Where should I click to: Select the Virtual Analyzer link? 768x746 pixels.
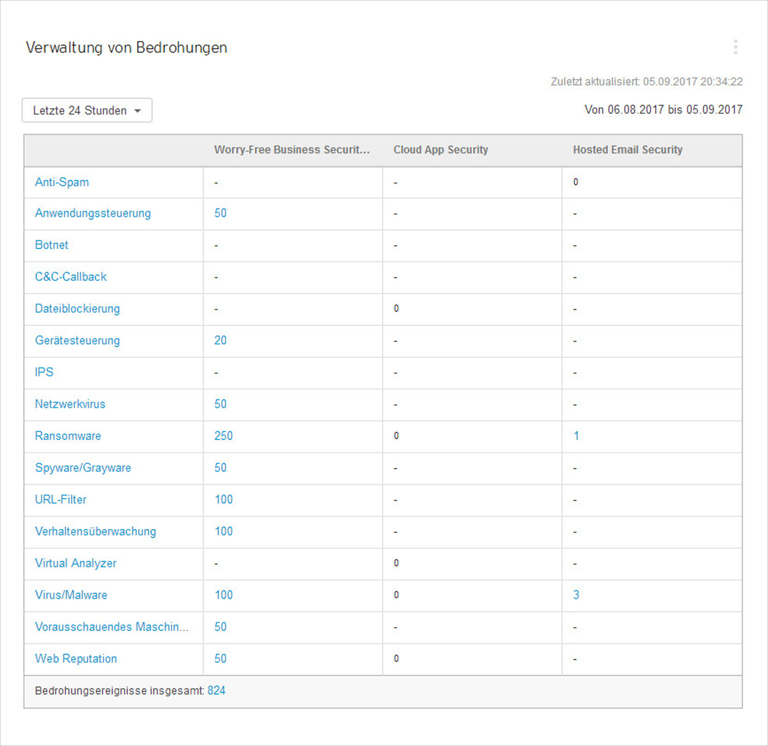76,563
